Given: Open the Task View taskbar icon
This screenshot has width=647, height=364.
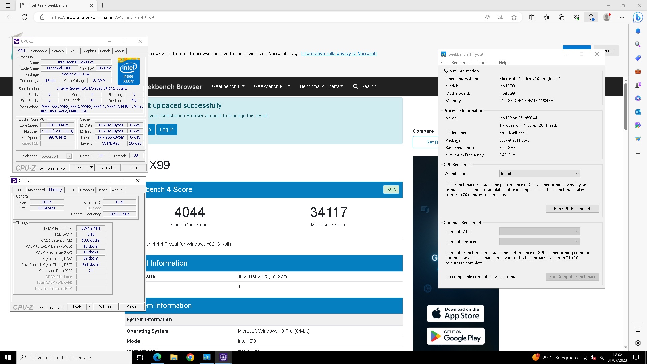Looking at the screenshot, I should click(x=140, y=357).
